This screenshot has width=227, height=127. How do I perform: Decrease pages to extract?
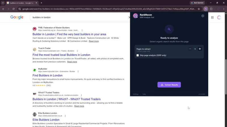point(190,49)
